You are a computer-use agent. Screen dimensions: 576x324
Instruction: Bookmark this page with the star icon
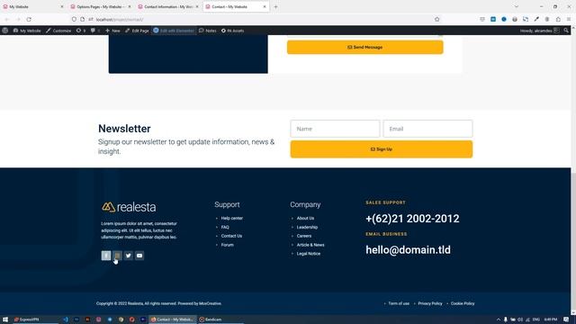[x=436, y=19]
